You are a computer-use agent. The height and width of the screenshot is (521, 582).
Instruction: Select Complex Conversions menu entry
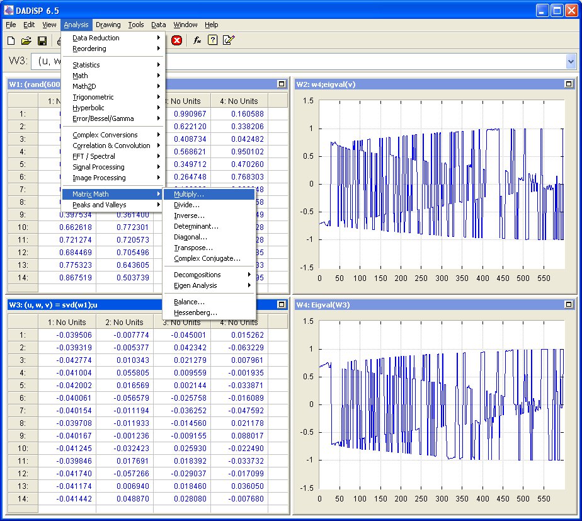[113, 135]
